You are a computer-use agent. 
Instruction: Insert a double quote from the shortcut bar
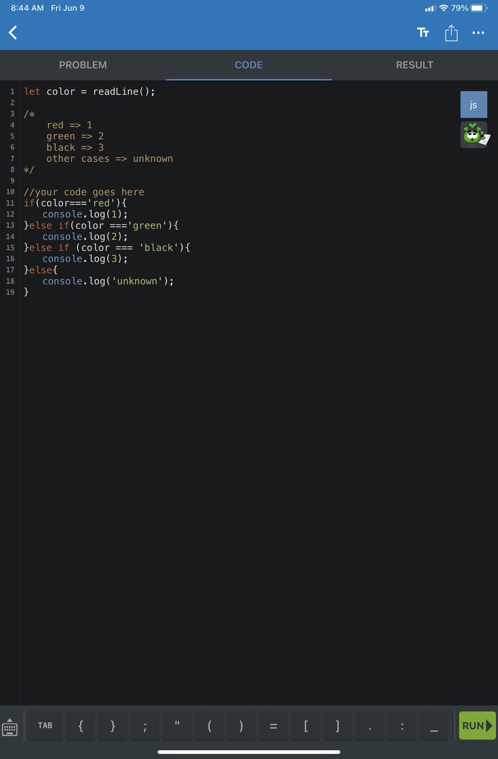177,725
